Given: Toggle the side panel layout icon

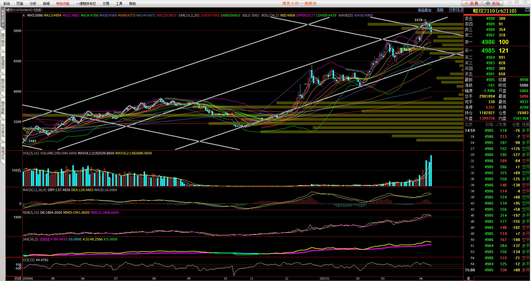Looking at the screenshot, I should [x=461, y=10].
